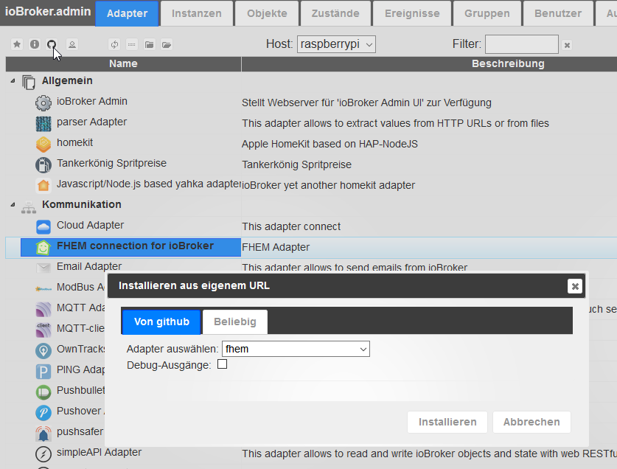Select the Tankerkönig Spritpreise row name

coord(111,164)
